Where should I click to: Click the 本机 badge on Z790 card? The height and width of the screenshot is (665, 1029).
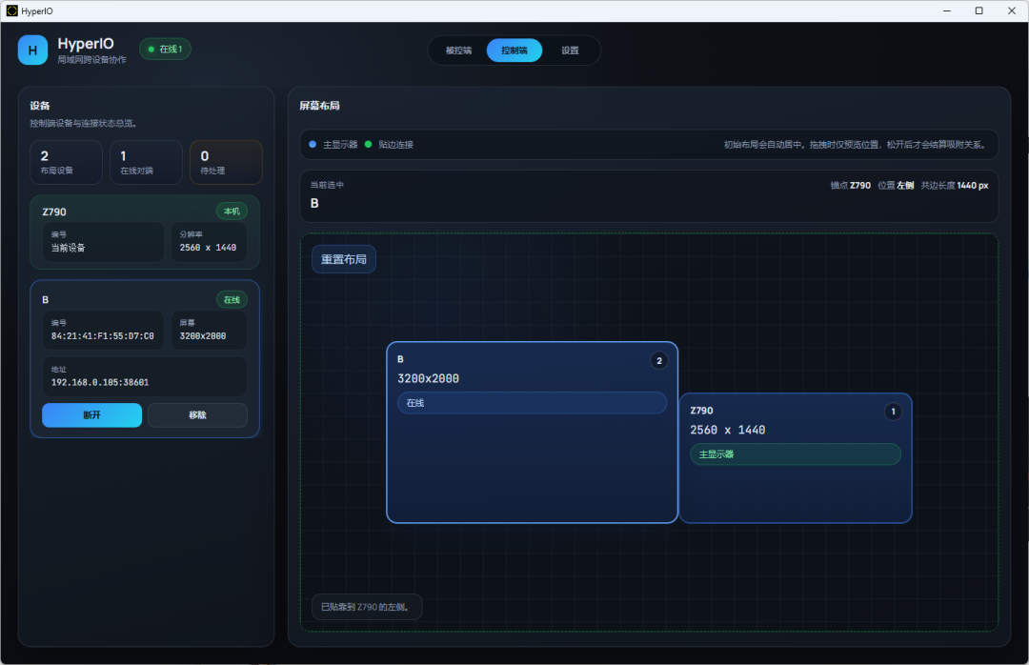click(232, 212)
